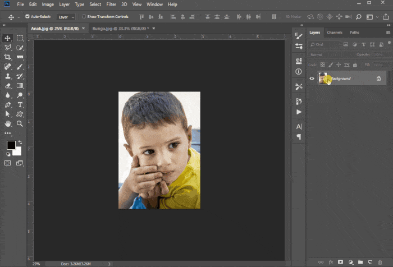Select the Ruler tool
Screen dimensions: 393x267
pyautogui.click(x=20, y=57)
